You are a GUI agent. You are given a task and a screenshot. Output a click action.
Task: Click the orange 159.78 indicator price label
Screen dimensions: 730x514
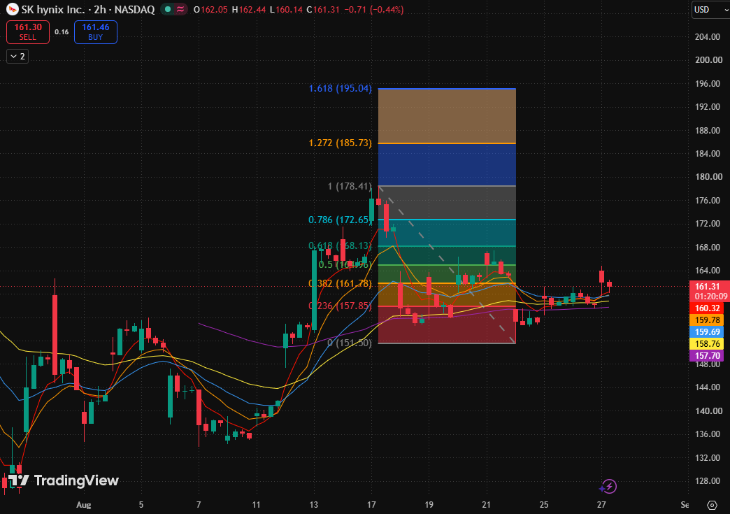[x=708, y=320]
